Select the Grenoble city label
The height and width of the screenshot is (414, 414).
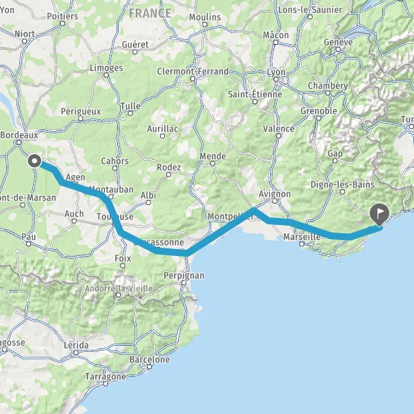click(x=319, y=111)
